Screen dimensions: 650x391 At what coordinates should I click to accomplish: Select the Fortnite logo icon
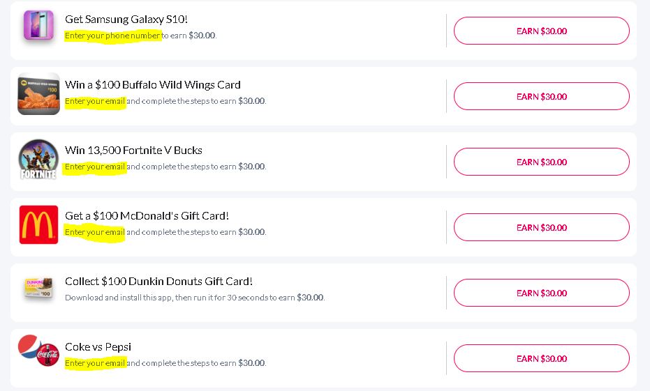click(x=38, y=160)
